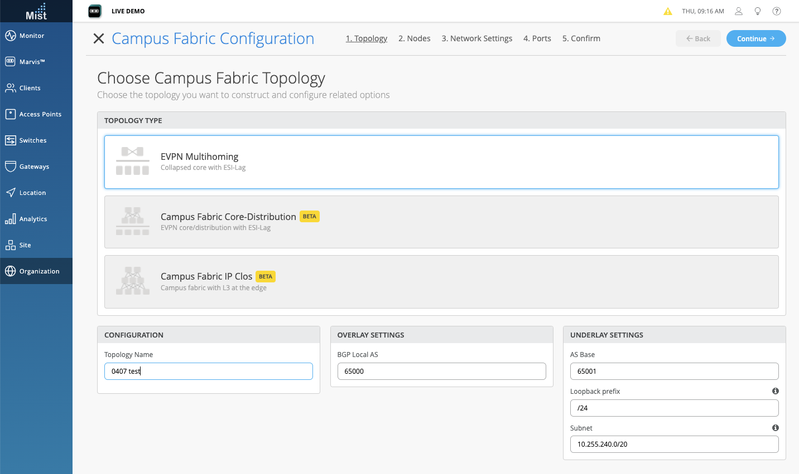This screenshot has height=474, width=799.
Task: Choose Campus Fabric IP Clos topology
Action: coord(441,282)
